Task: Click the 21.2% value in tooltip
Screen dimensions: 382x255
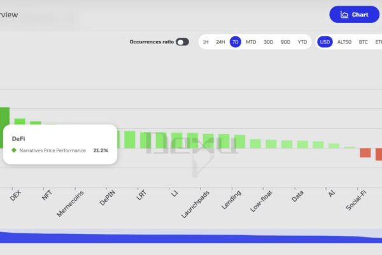Action: tap(101, 150)
